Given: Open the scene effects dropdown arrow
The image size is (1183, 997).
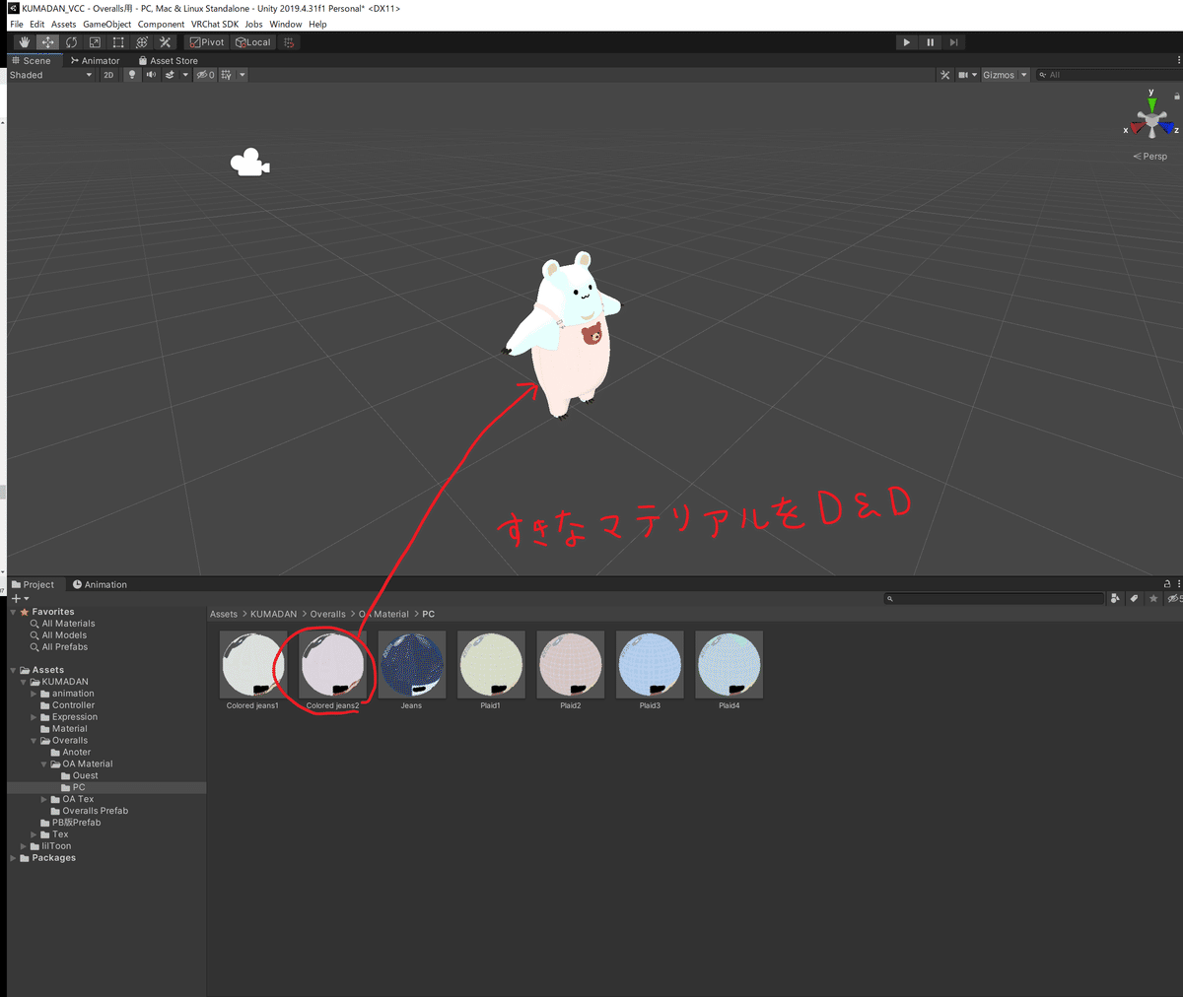Looking at the screenshot, I should tap(184, 75).
